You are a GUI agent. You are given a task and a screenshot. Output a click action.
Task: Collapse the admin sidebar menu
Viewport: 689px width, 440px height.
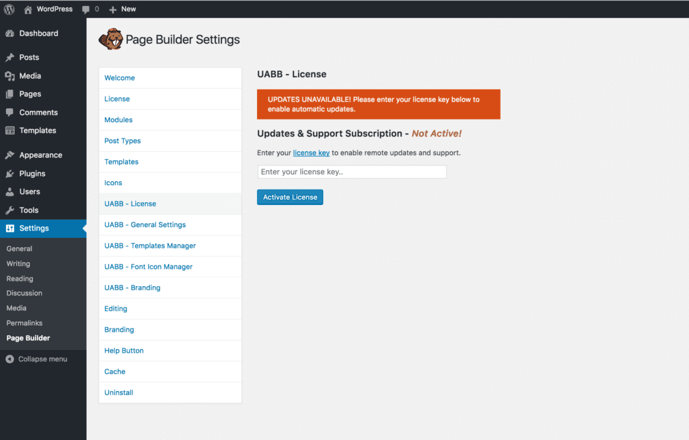(36, 359)
